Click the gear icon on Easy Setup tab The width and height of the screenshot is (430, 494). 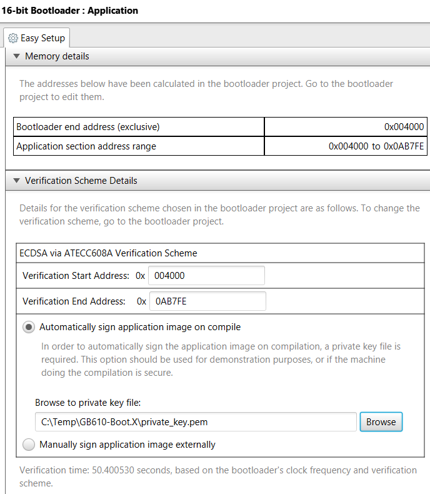[13, 38]
